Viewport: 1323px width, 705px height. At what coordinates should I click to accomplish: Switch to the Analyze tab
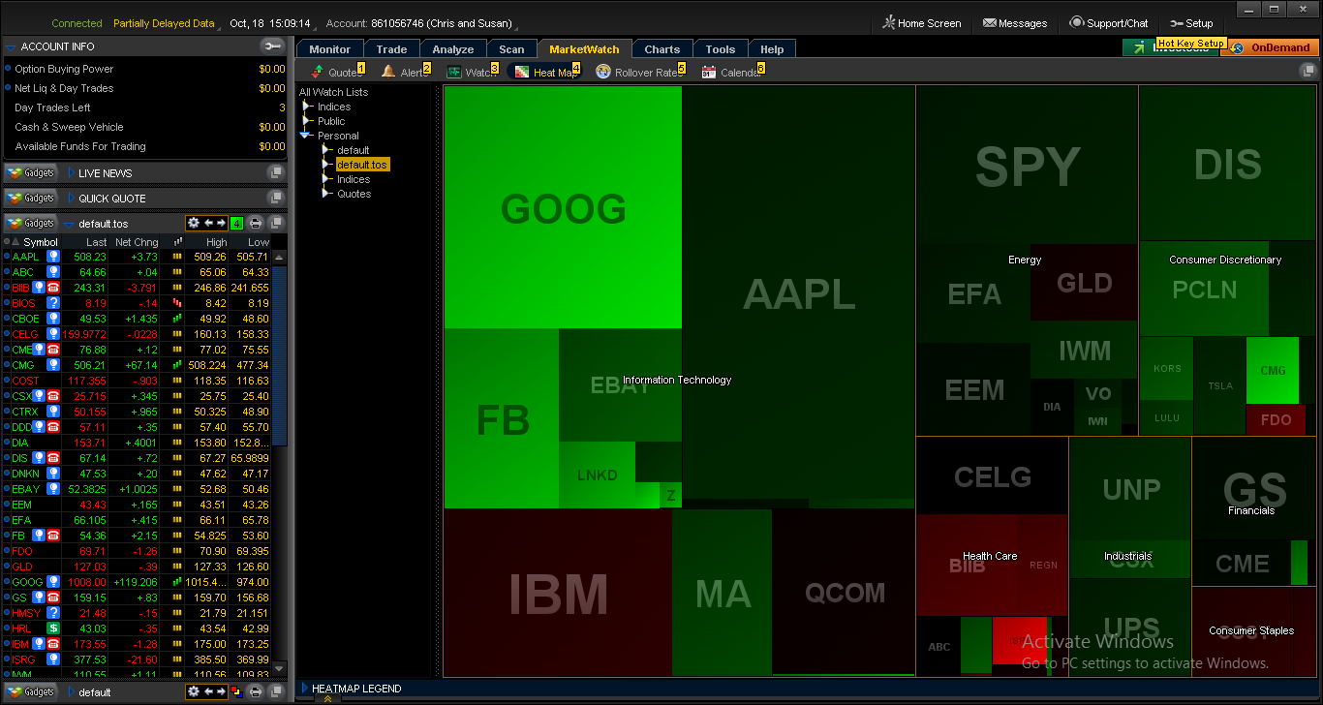[x=453, y=49]
